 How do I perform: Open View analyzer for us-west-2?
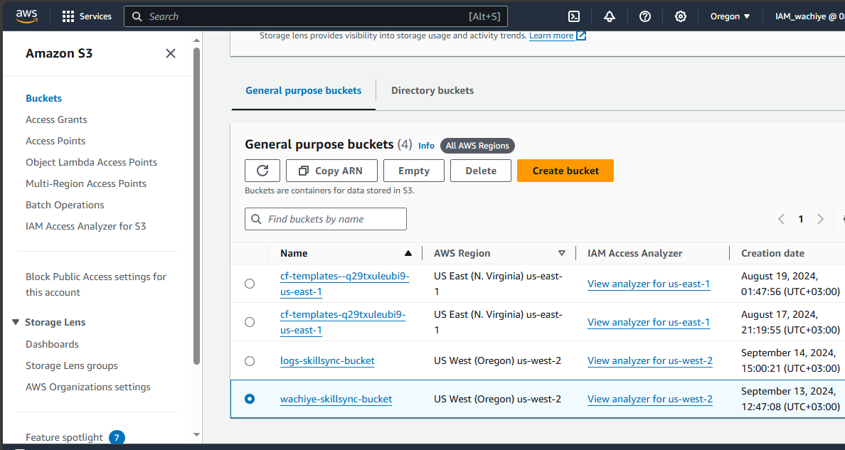click(x=649, y=360)
